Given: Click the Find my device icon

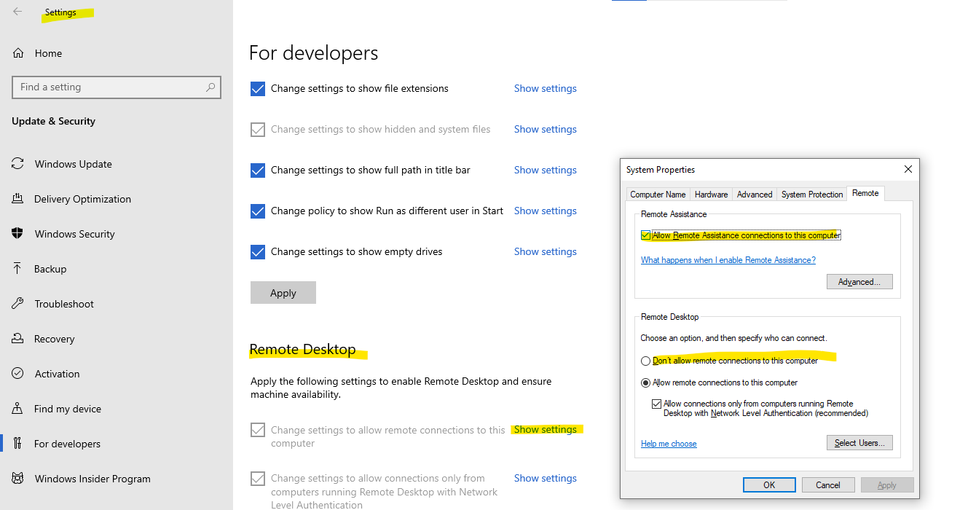Looking at the screenshot, I should click(18, 409).
